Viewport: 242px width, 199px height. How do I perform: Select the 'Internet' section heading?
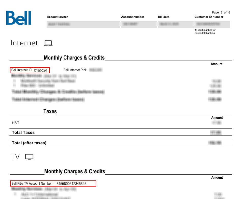[24, 43]
